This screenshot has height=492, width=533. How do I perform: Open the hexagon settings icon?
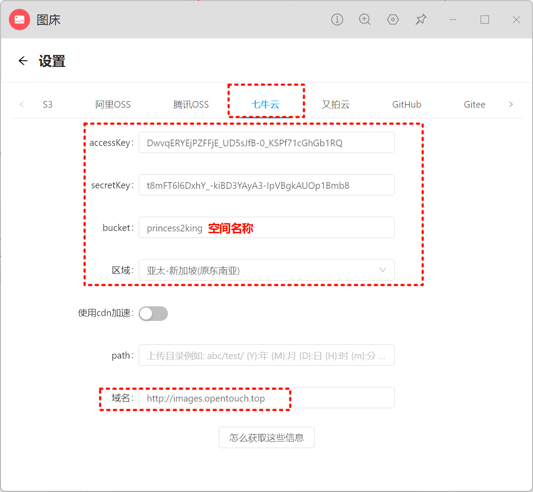pos(393,20)
